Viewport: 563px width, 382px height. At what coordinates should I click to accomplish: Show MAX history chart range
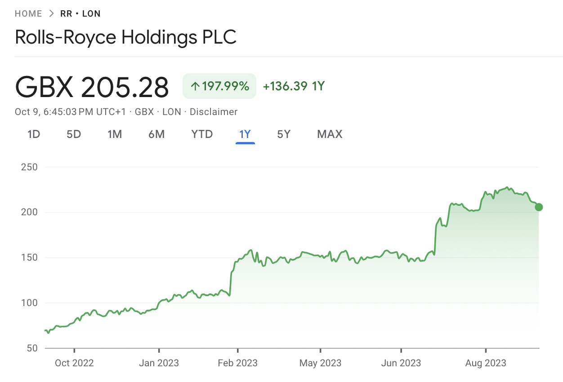pyautogui.click(x=330, y=134)
